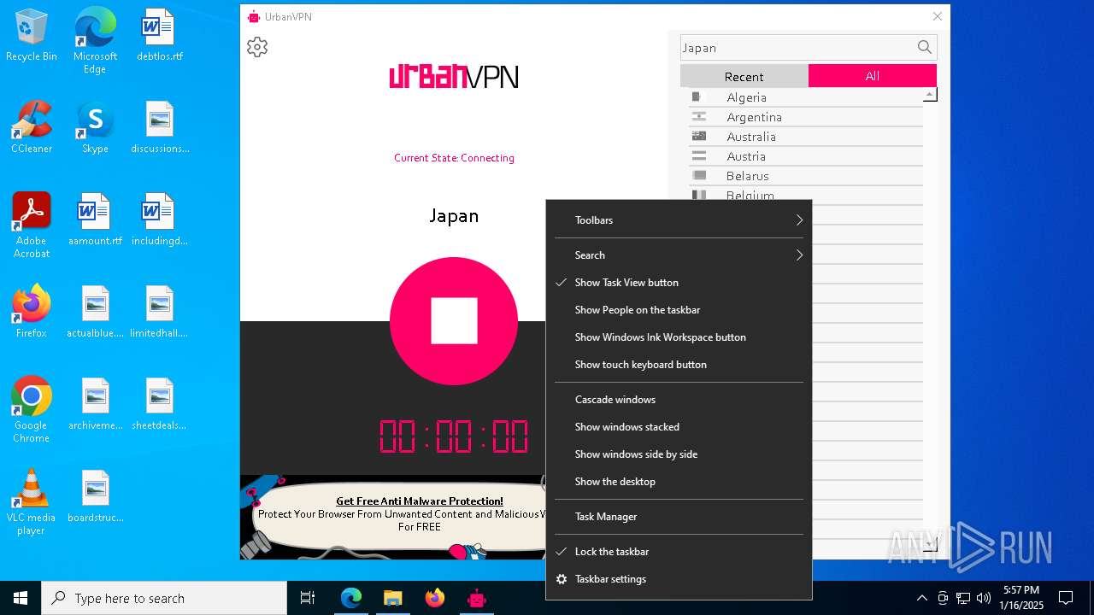Switch to the Recent tab
The width and height of the screenshot is (1094, 615).
744,76
